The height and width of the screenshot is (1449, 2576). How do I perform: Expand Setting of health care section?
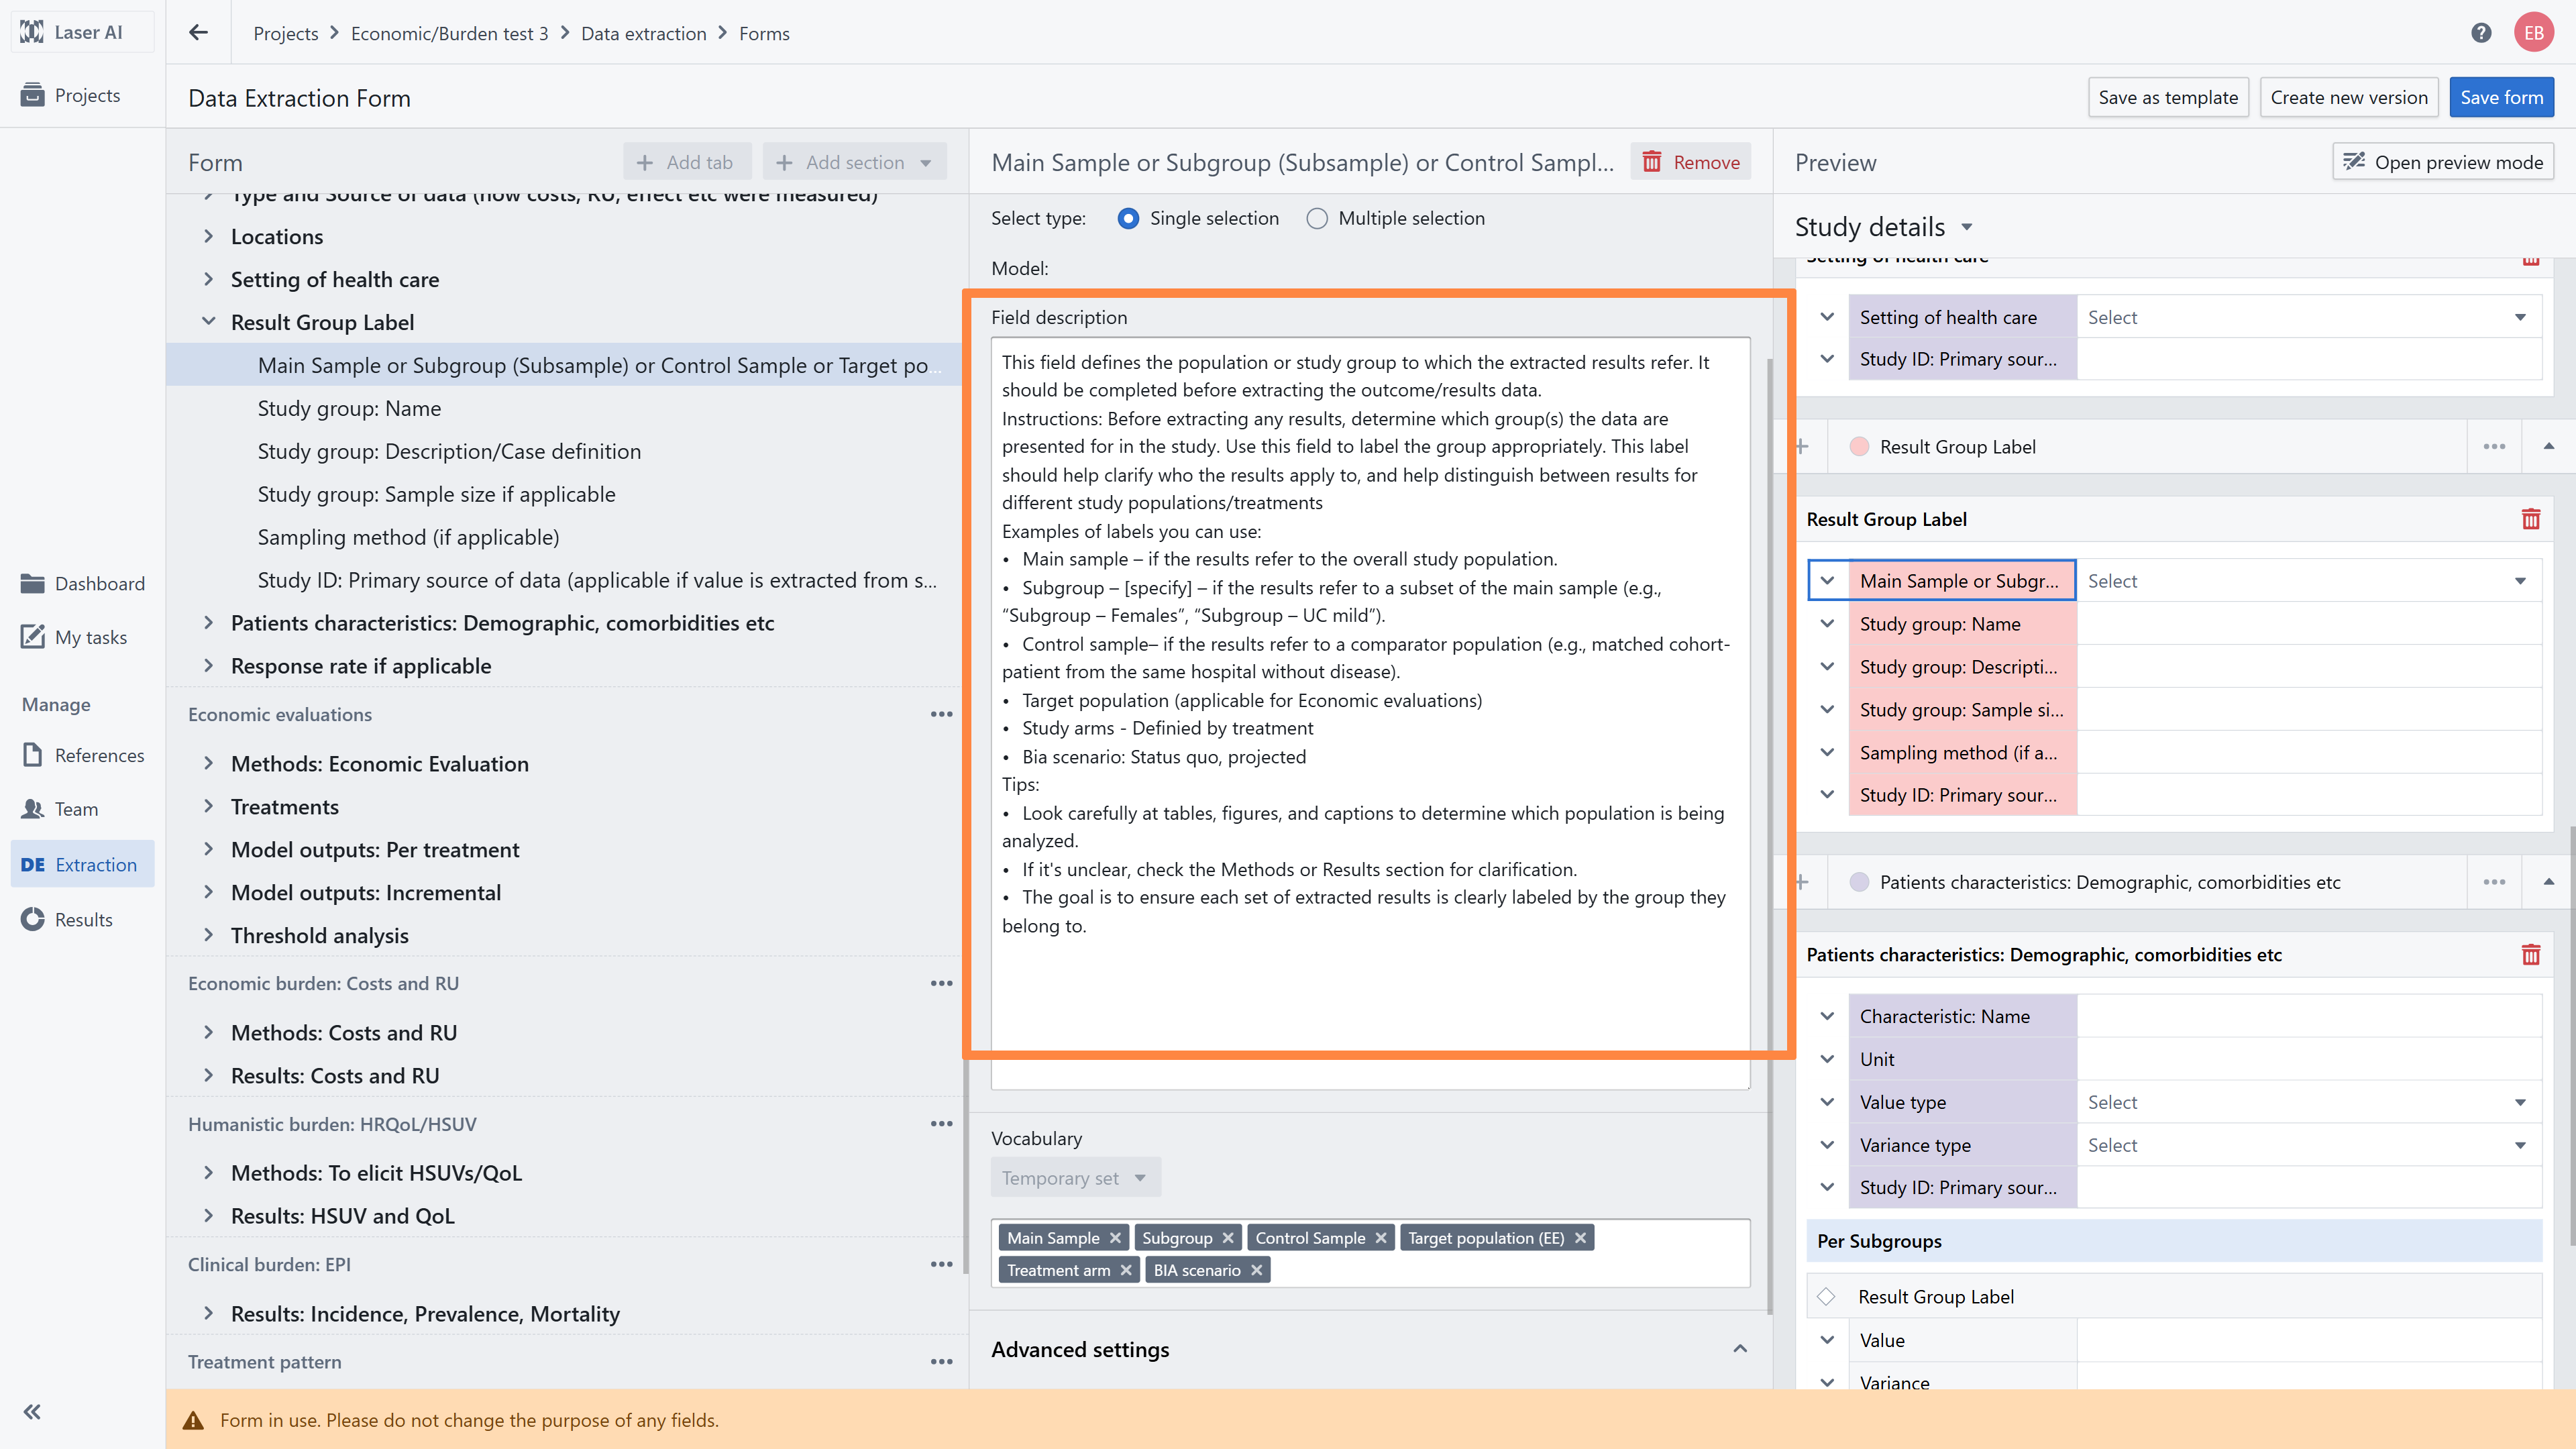208,279
